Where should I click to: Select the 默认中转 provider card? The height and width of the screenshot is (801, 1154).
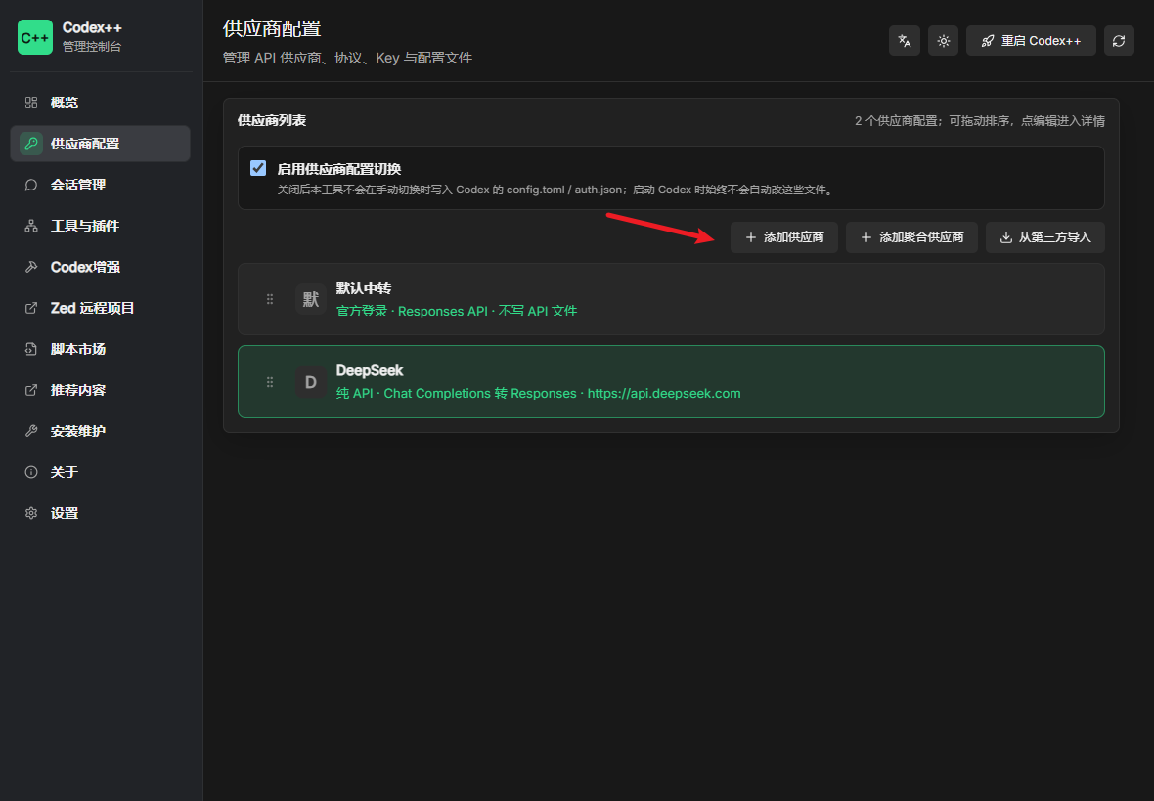tap(671, 299)
